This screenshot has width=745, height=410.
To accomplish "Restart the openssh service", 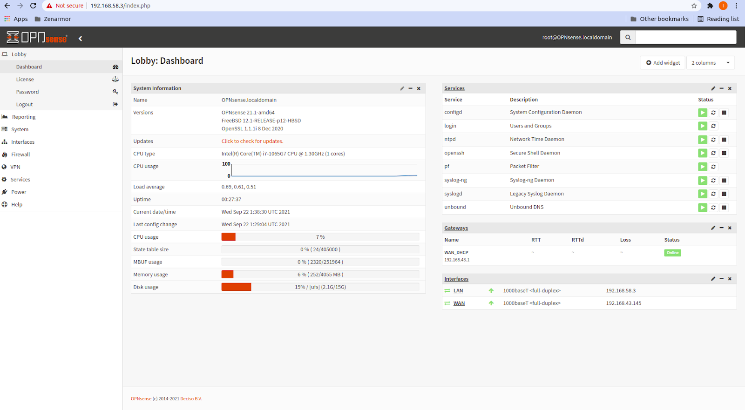I will pyautogui.click(x=713, y=153).
